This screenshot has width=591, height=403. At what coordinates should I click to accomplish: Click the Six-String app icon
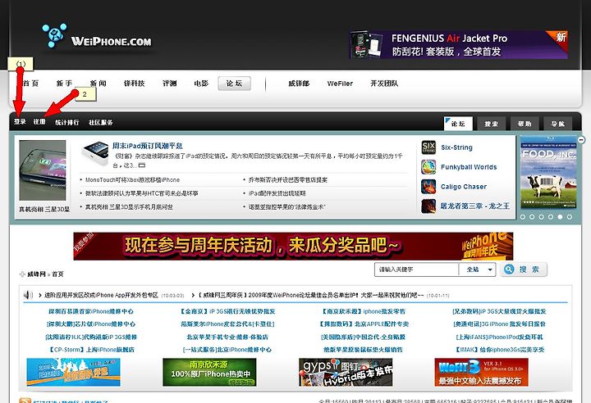(428, 147)
